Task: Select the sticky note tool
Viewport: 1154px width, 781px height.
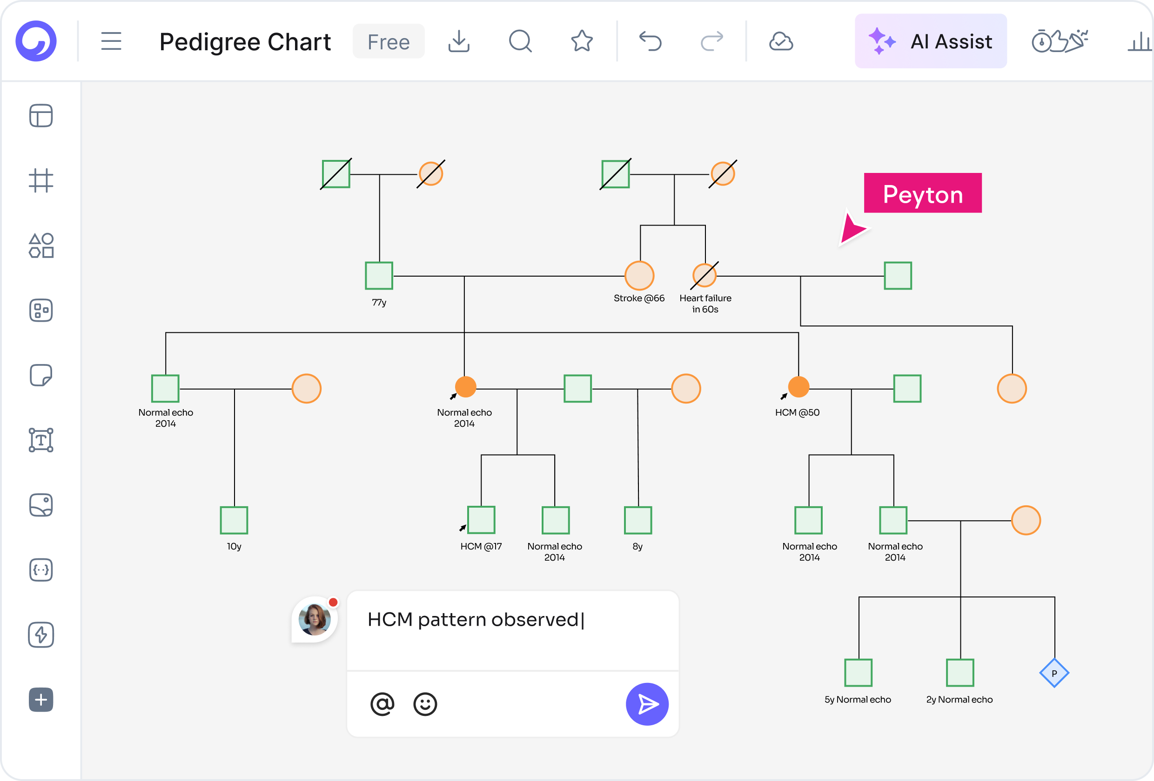Action: point(41,375)
